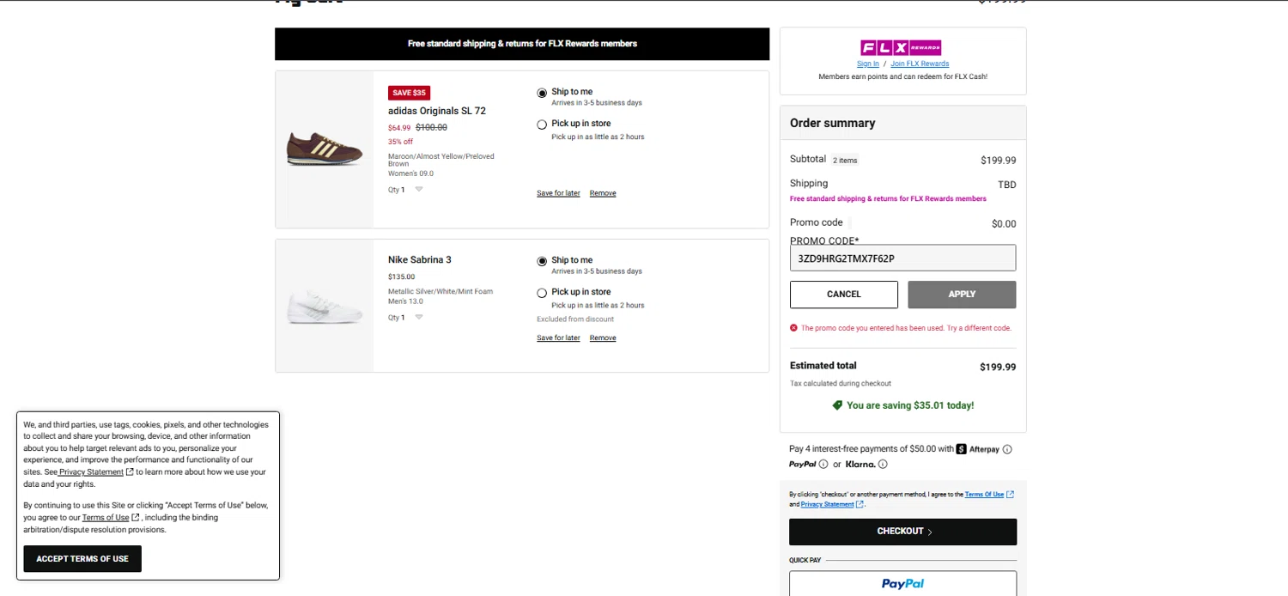Open quantity dropdown for adidas Originals SL 72
The width and height of the screenshot is (1288, 596).
[418, 190]
